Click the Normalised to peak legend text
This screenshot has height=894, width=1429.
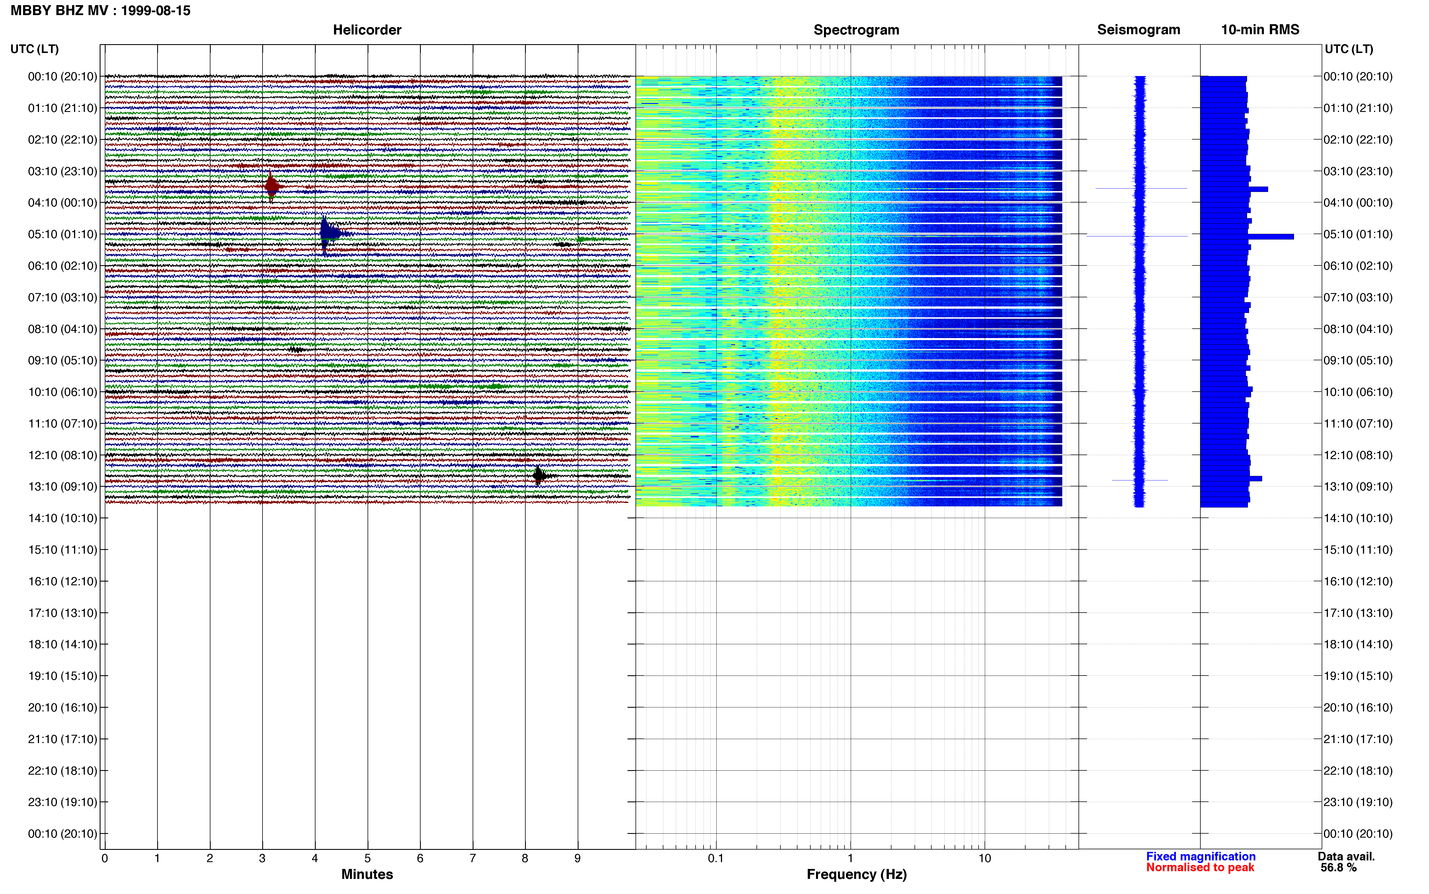(x=1200, y=868)
